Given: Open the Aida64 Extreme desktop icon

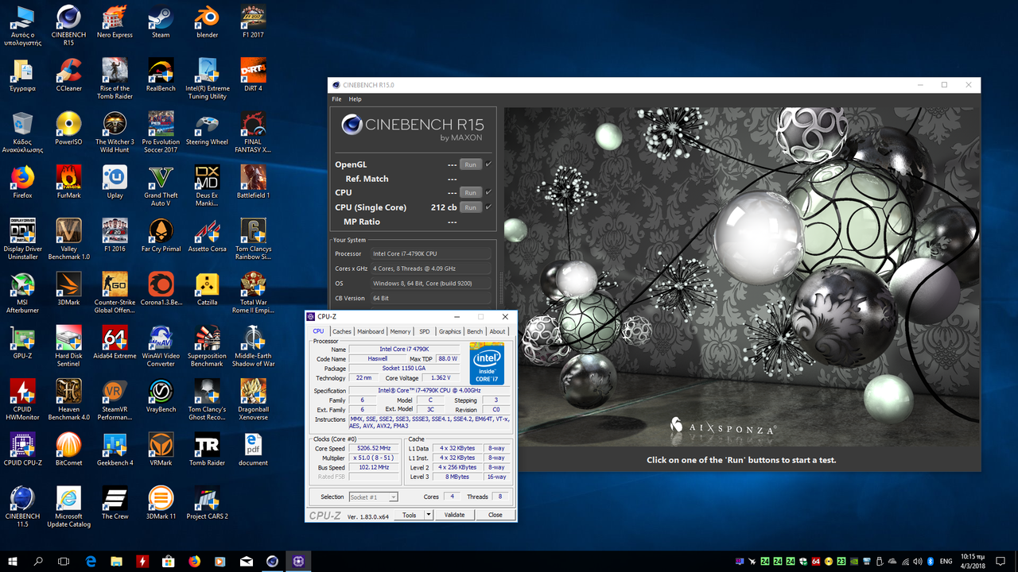Looking at the screenshot, I should coord(115,342).
